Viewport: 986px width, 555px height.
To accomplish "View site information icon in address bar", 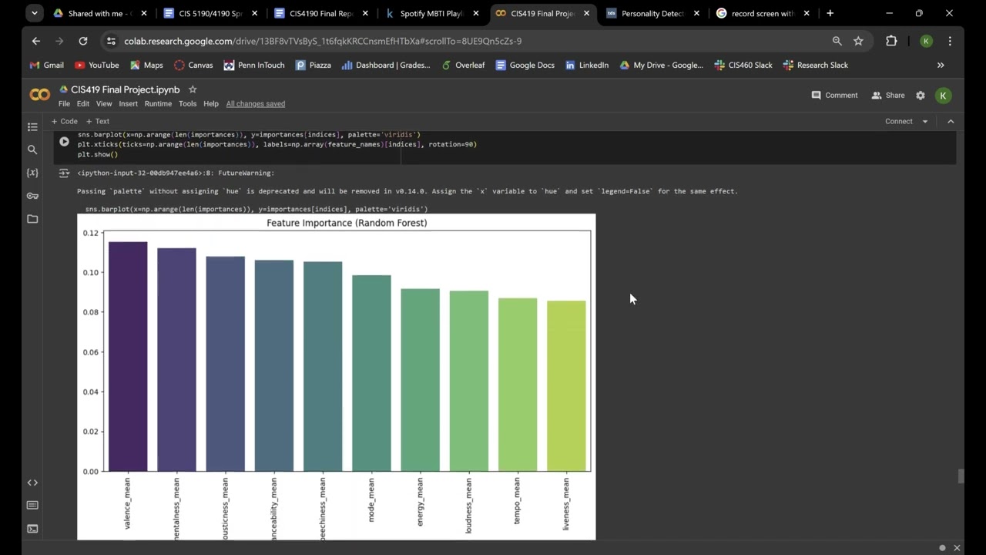I will 111,41.
